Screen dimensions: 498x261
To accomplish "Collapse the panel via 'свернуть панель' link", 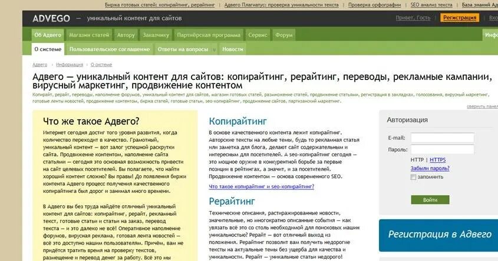I will tap(482, 107).
